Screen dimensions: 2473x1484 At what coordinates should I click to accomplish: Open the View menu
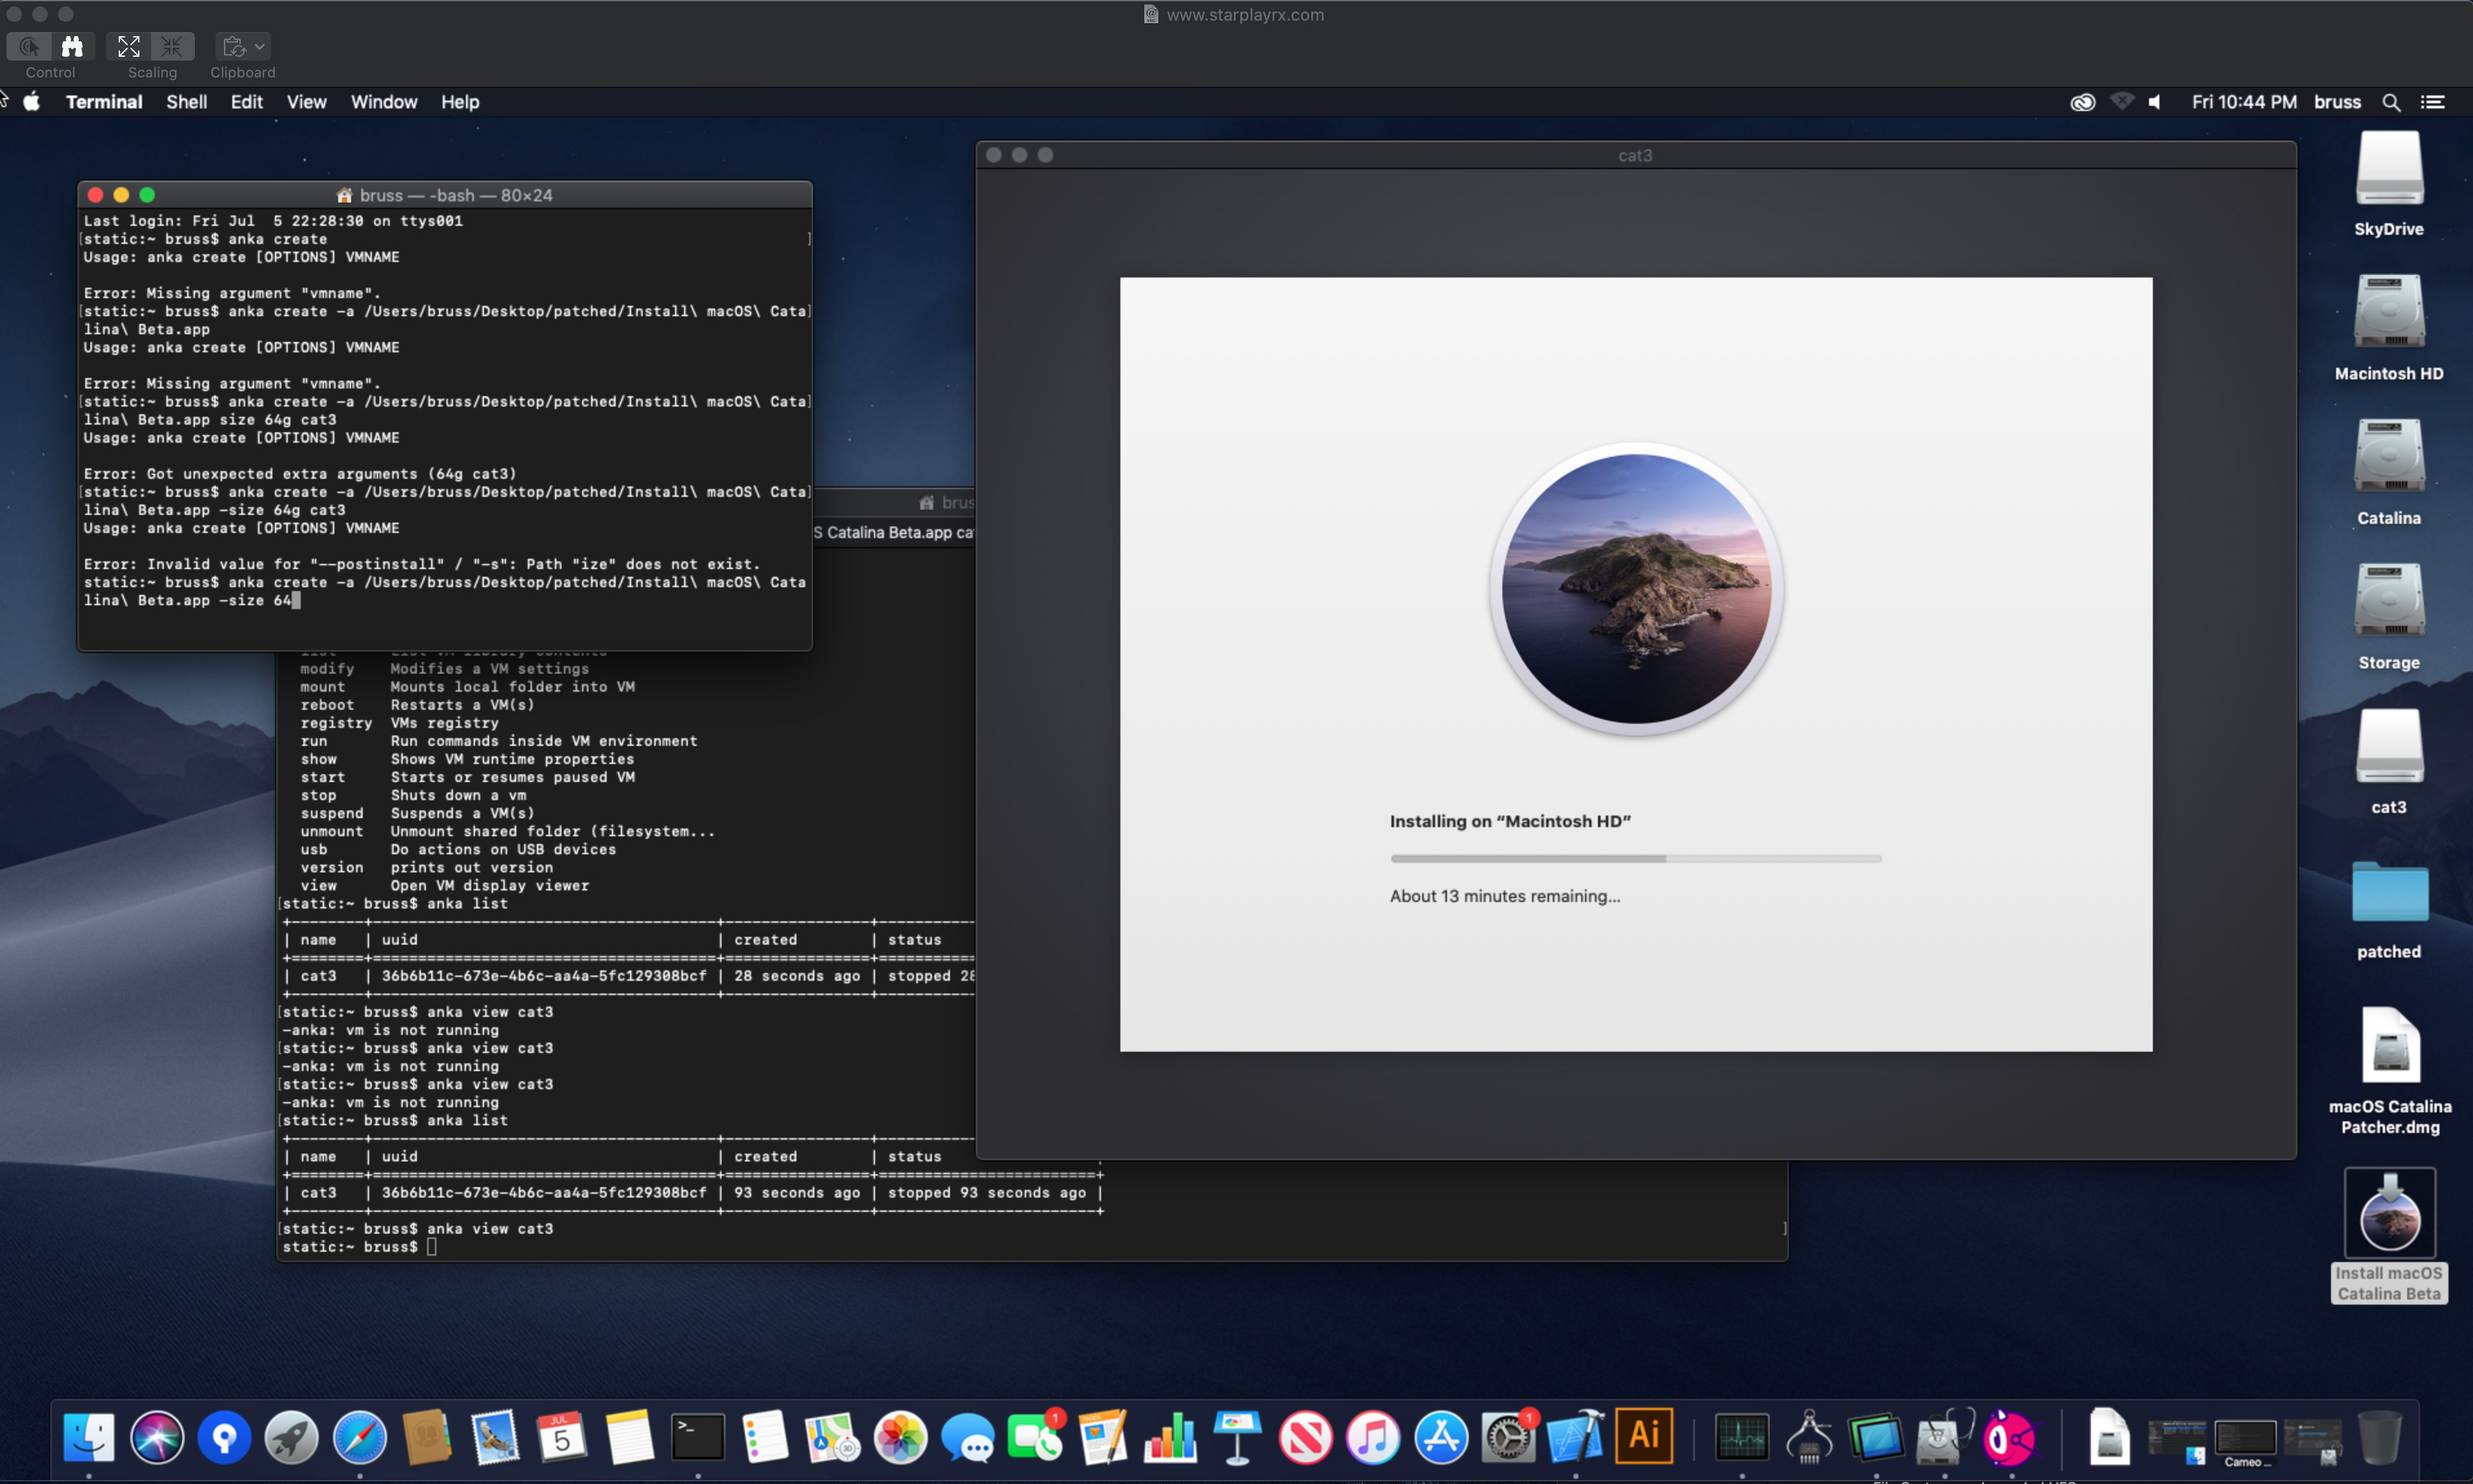tap(306, 102)
